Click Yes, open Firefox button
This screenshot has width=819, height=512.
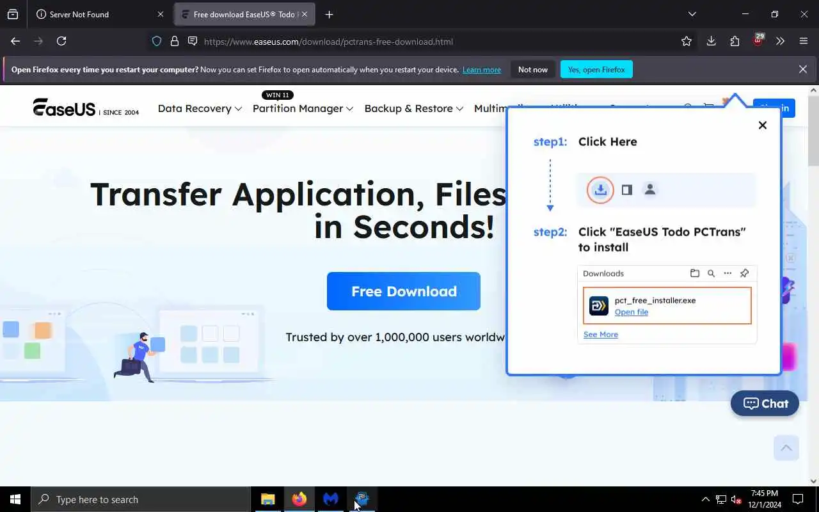click(596, 69)
